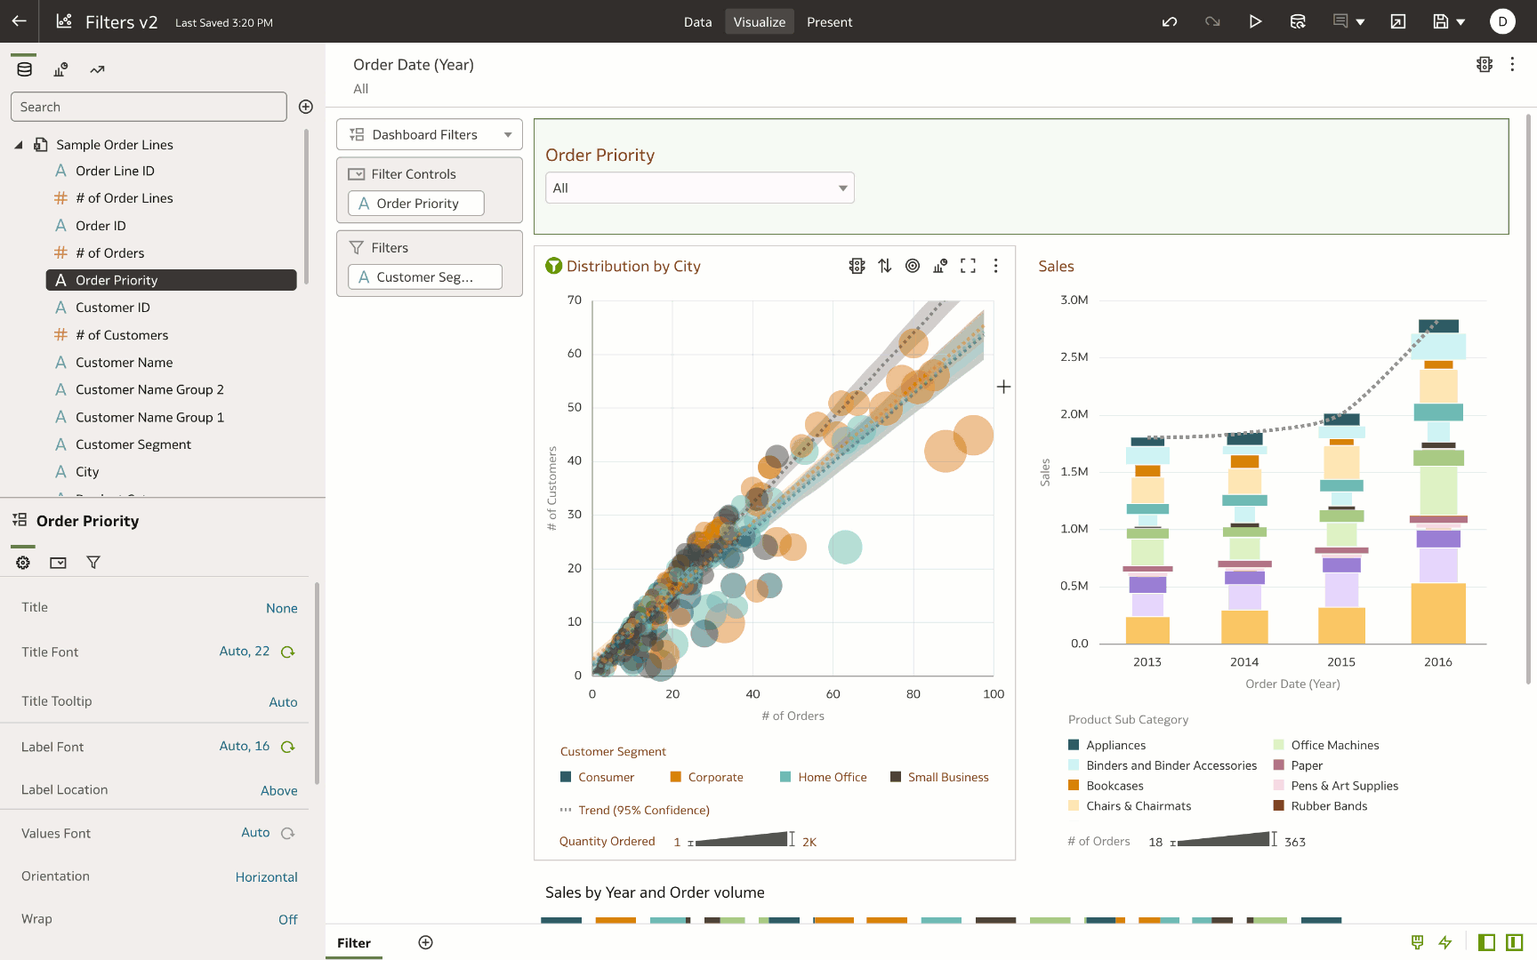
Task: Maximize the Distribution by City visualization
Action: [x=968, y=266]
